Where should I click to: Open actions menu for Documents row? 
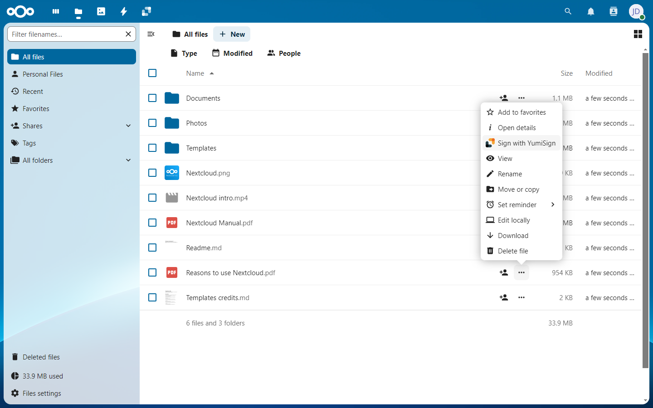[521, 98]
